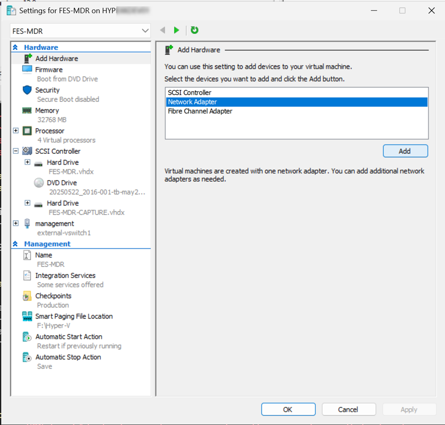Select the SCSI Controller tree item
Screen dimensions: 445x425
(58, 151)
